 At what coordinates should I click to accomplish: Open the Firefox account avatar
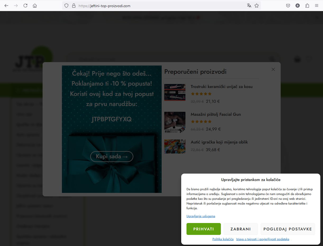(x=298, y=6)
